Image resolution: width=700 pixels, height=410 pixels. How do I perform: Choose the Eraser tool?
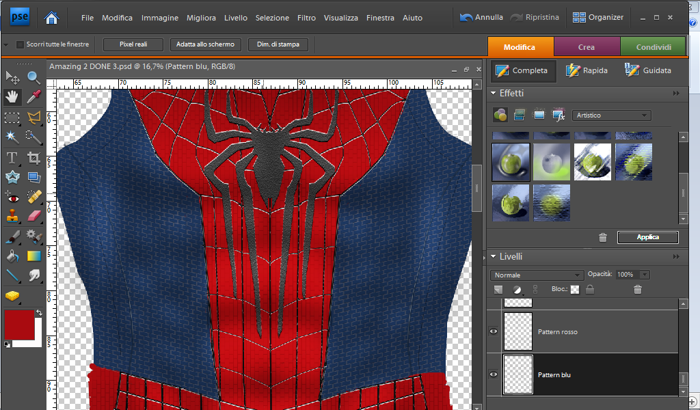[34, 216]
